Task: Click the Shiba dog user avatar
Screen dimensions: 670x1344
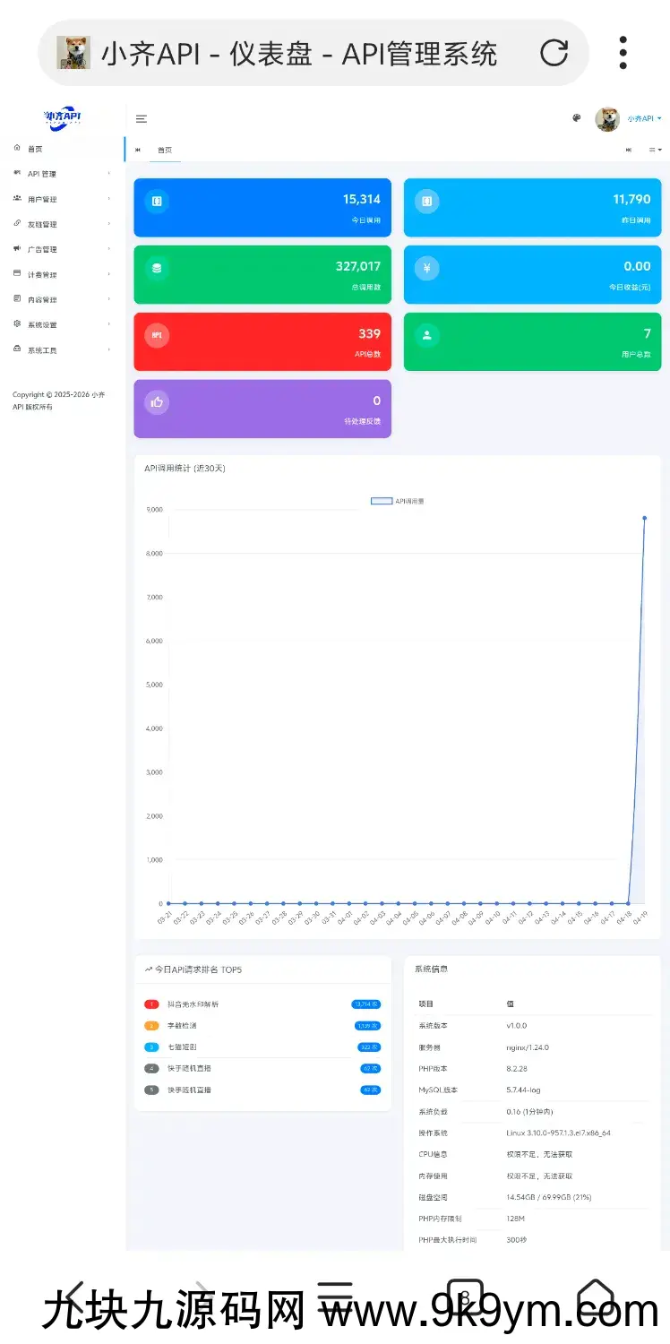Action: click(607, 118)
